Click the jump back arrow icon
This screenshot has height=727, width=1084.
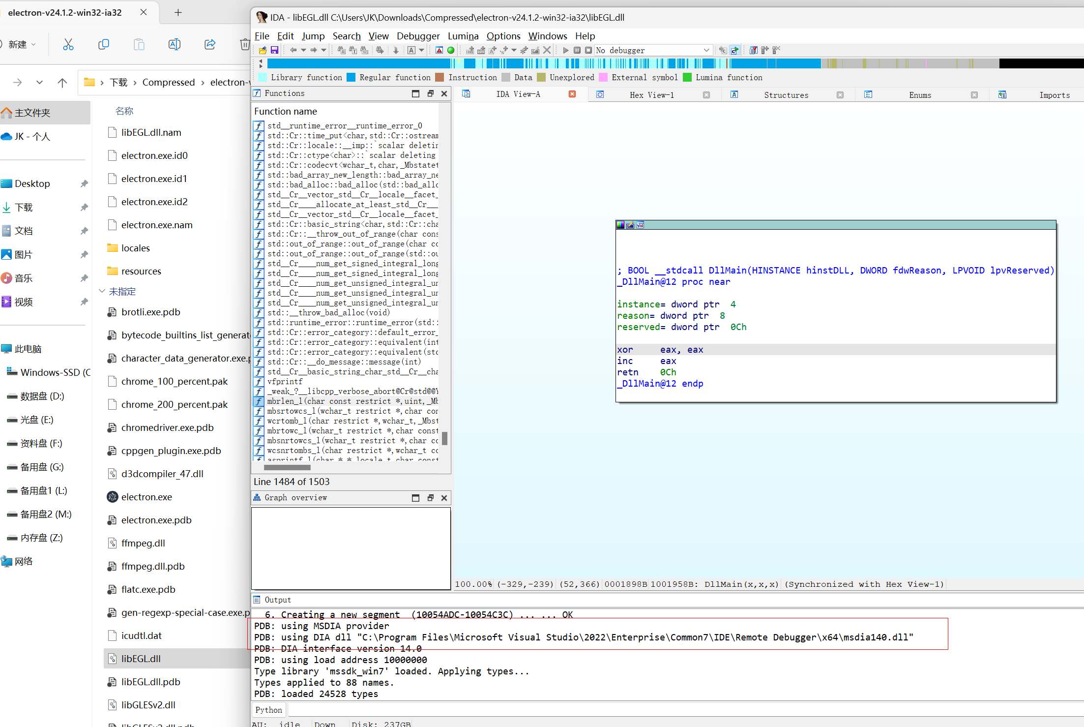tap(293, 50)
